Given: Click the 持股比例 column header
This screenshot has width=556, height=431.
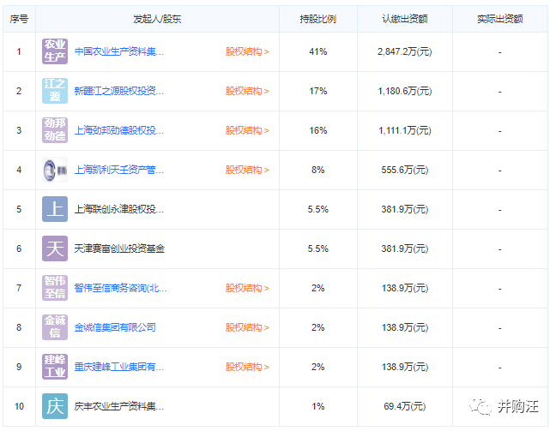Looking at the screenshot, I should click(x=318, y=19).
